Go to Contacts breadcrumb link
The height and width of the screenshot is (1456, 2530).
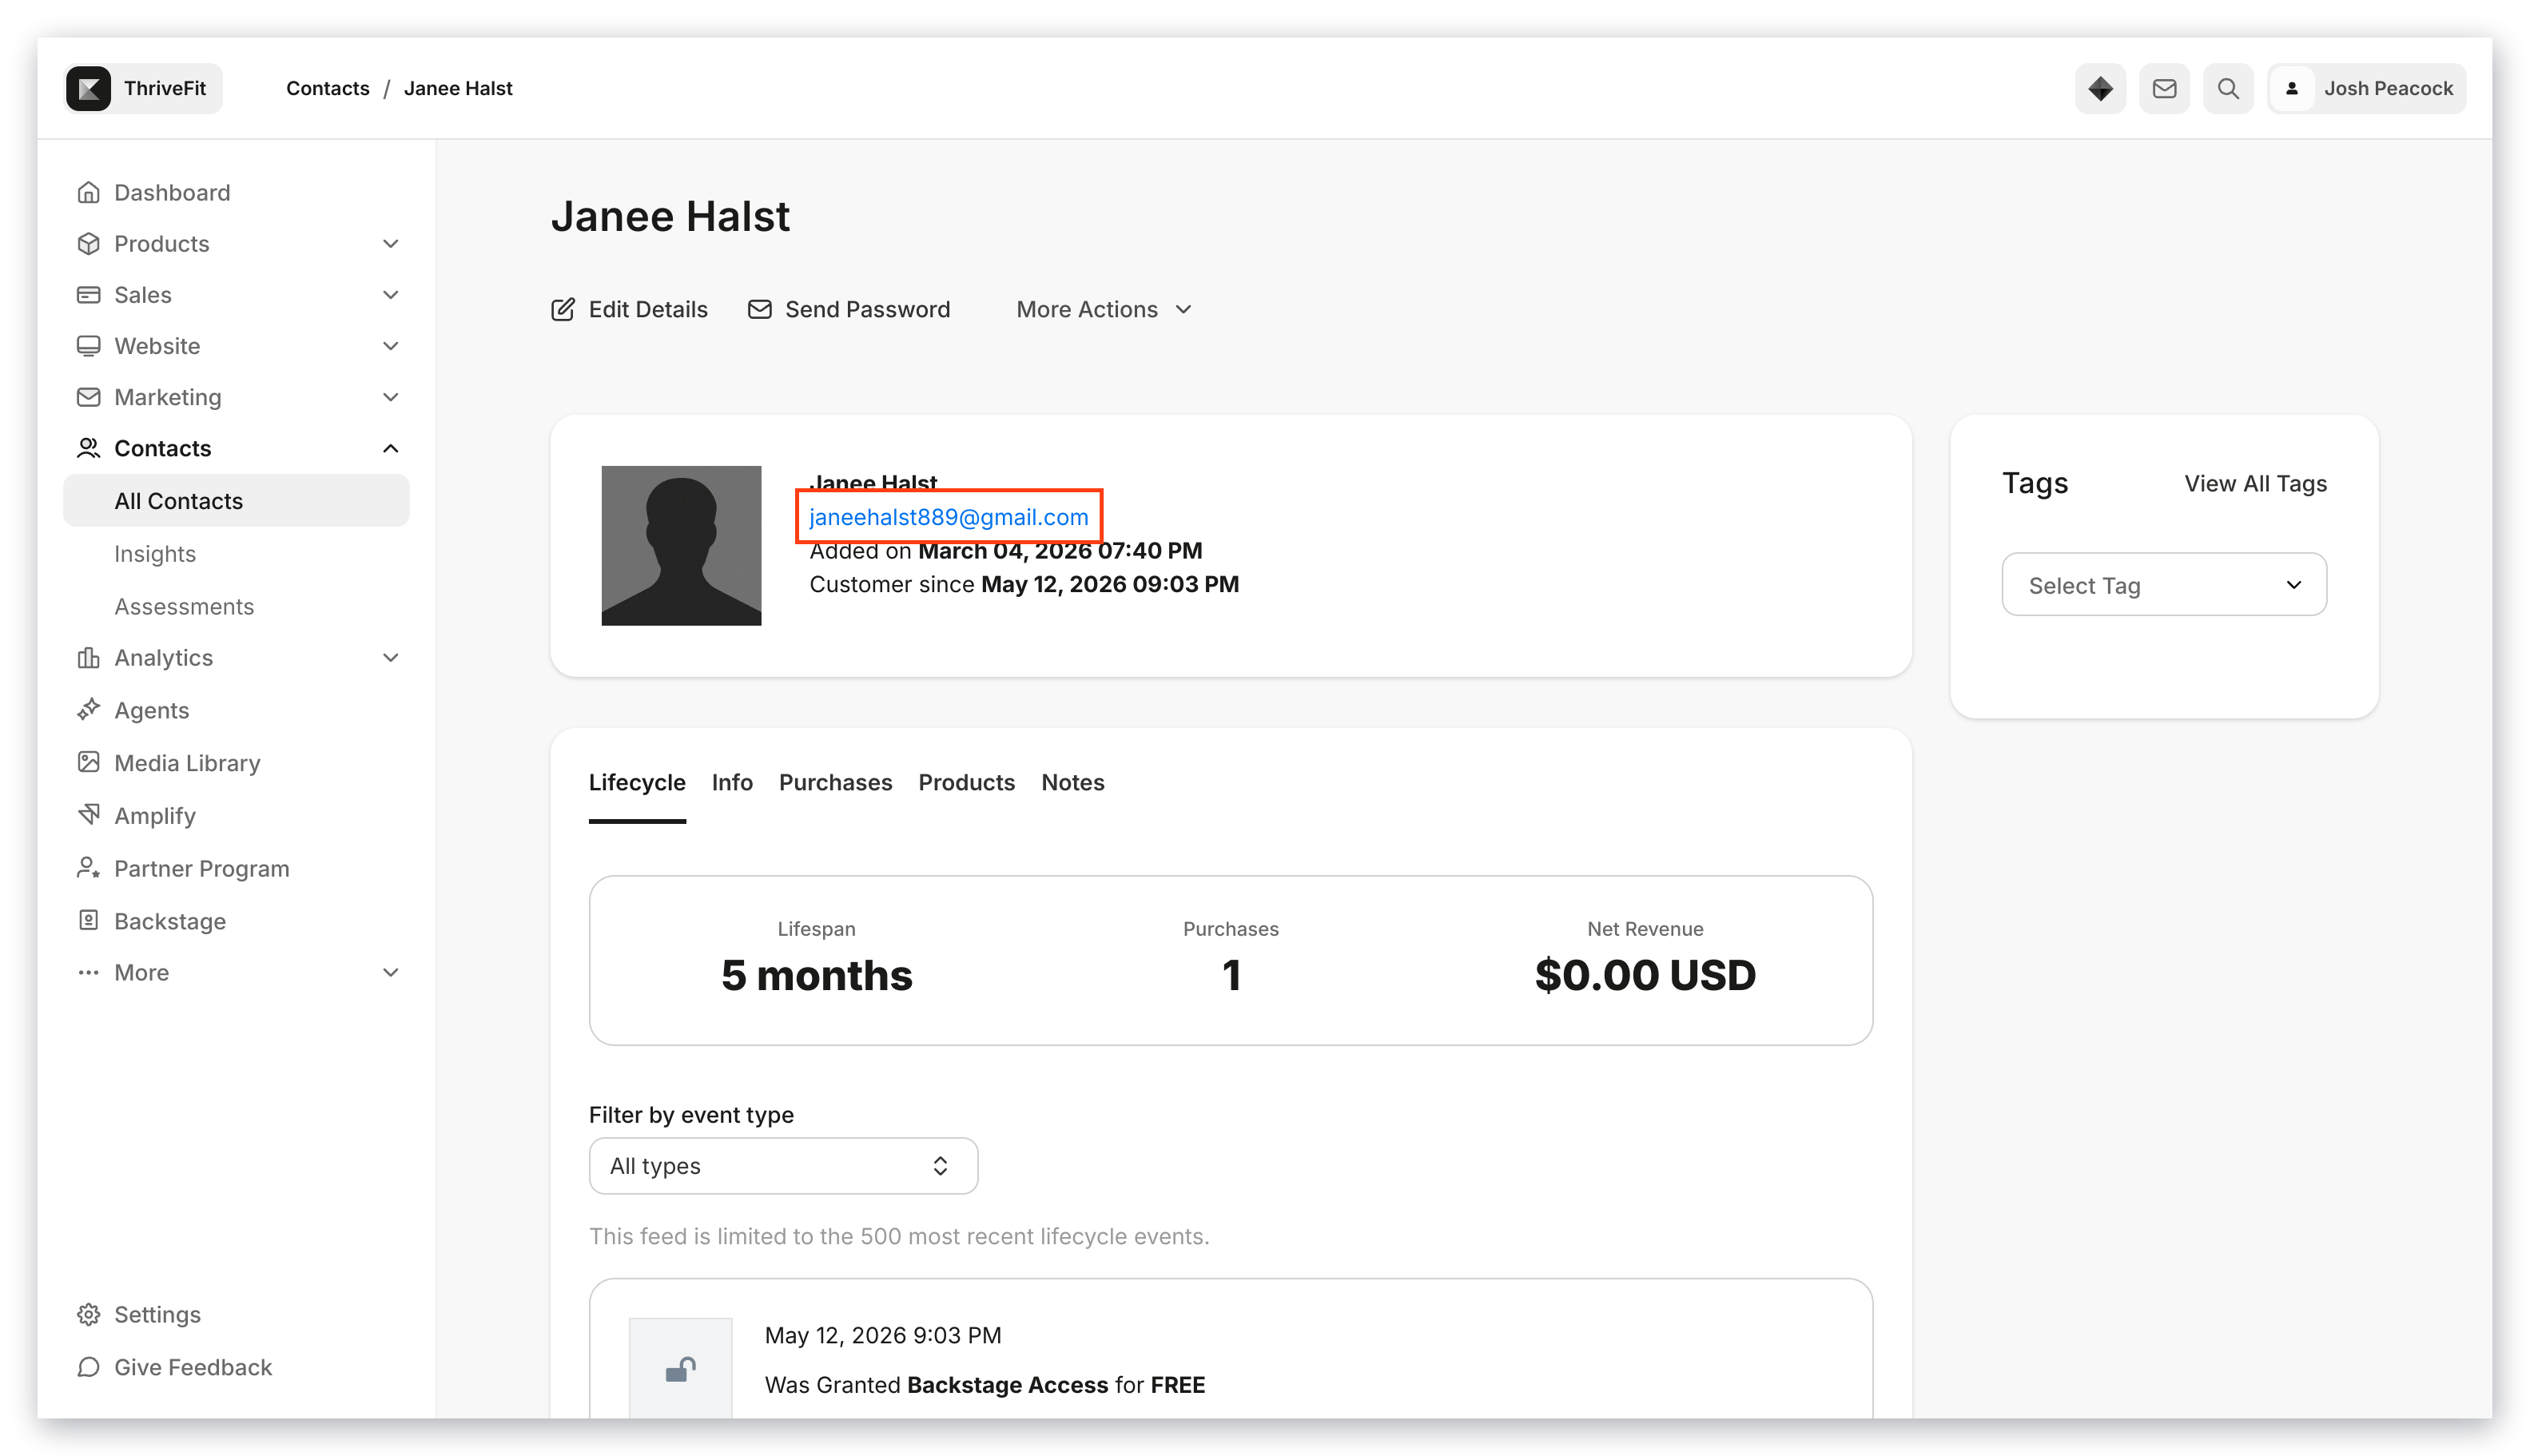tap(327, 88)
